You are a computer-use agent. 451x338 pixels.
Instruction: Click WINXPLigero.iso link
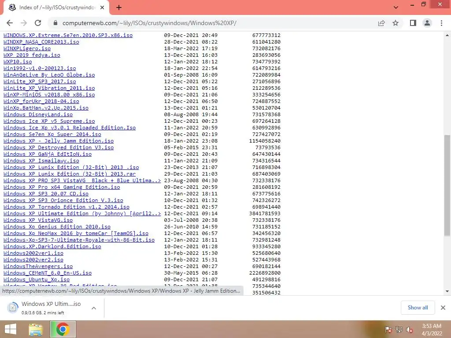(x=27, y=48)
